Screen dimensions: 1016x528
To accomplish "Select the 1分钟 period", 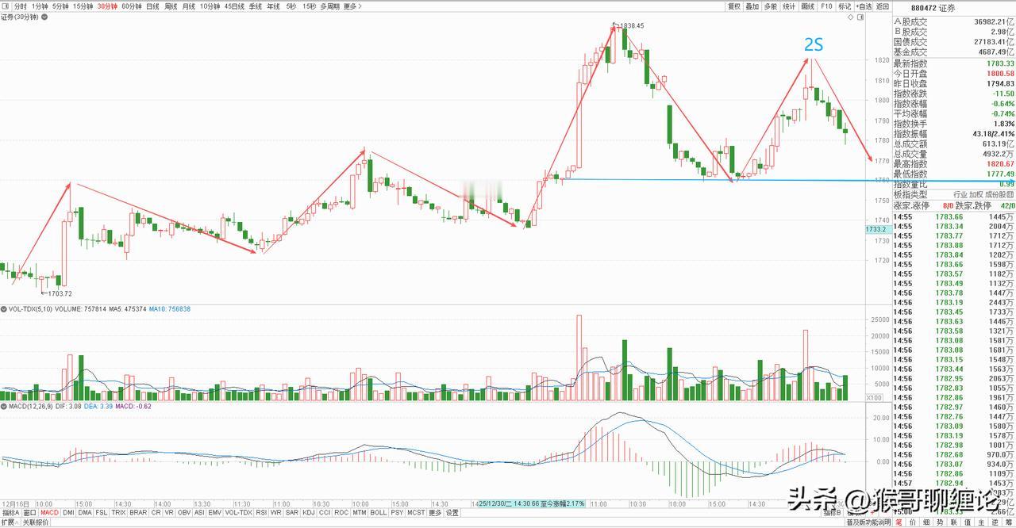I will click(40, 6).
